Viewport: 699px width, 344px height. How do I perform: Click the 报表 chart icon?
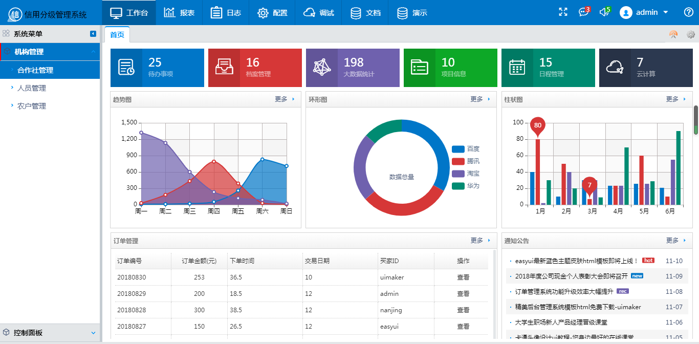point(169,13)
